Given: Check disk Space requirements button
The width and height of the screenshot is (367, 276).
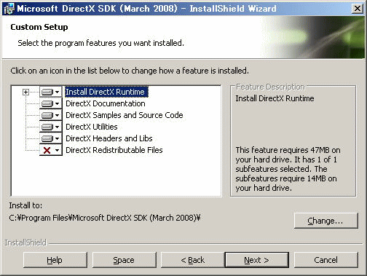Looking at the screenshot, I should point(124,260).
